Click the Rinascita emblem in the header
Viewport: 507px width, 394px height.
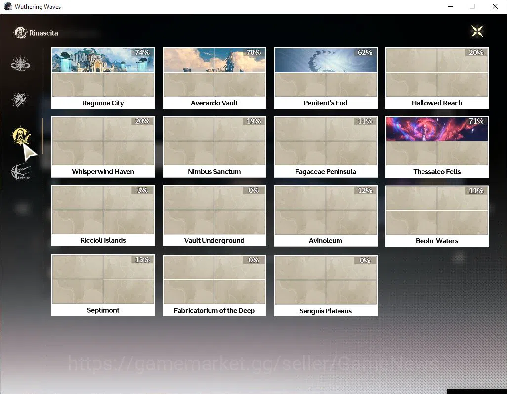20,33
